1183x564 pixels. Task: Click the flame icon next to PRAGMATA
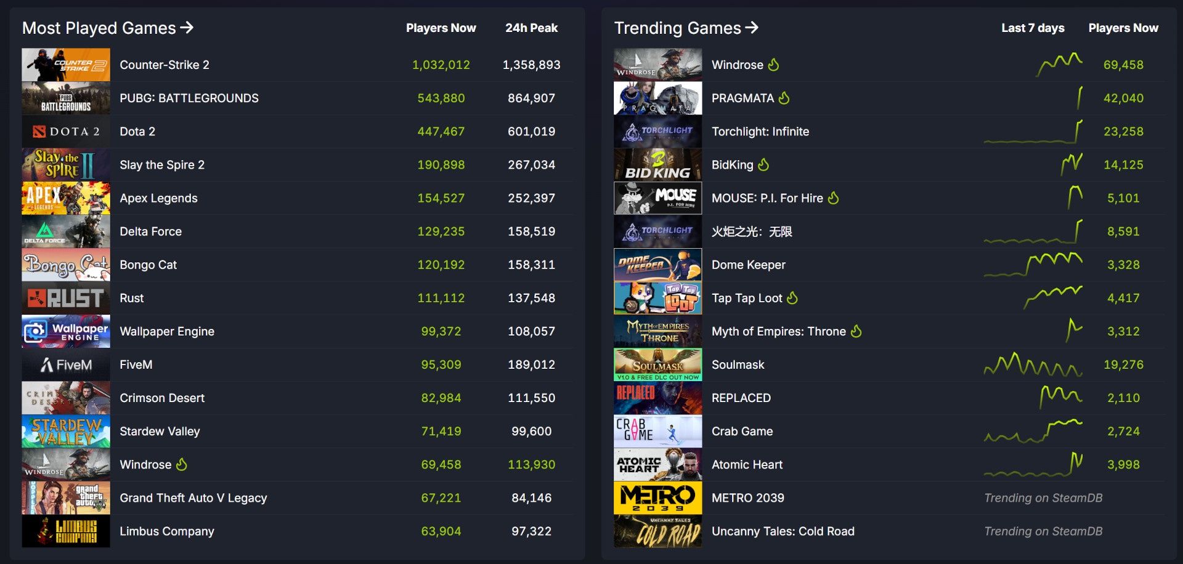click(784, 98)
